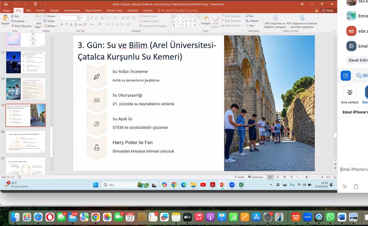Toggle text shadow S button
Screen dimensions: 368x226
coord(76,24)
